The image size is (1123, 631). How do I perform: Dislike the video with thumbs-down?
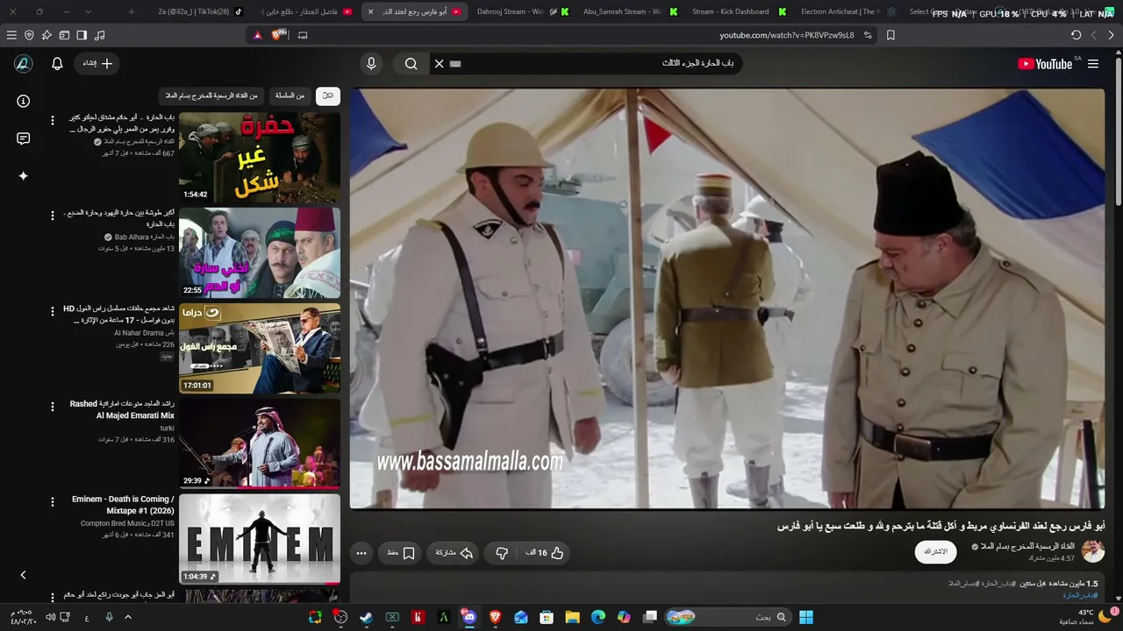pyautogui.click(x=502, y=553)
